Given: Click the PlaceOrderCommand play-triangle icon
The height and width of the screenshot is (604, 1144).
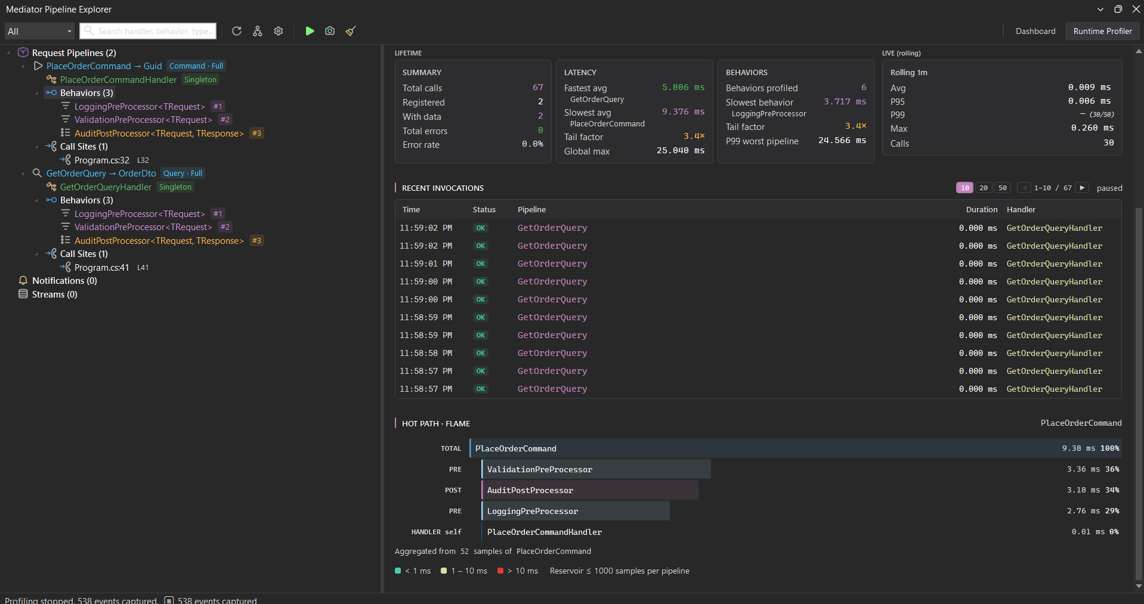Looking at the screenshot, I should (x=38, y=66).
